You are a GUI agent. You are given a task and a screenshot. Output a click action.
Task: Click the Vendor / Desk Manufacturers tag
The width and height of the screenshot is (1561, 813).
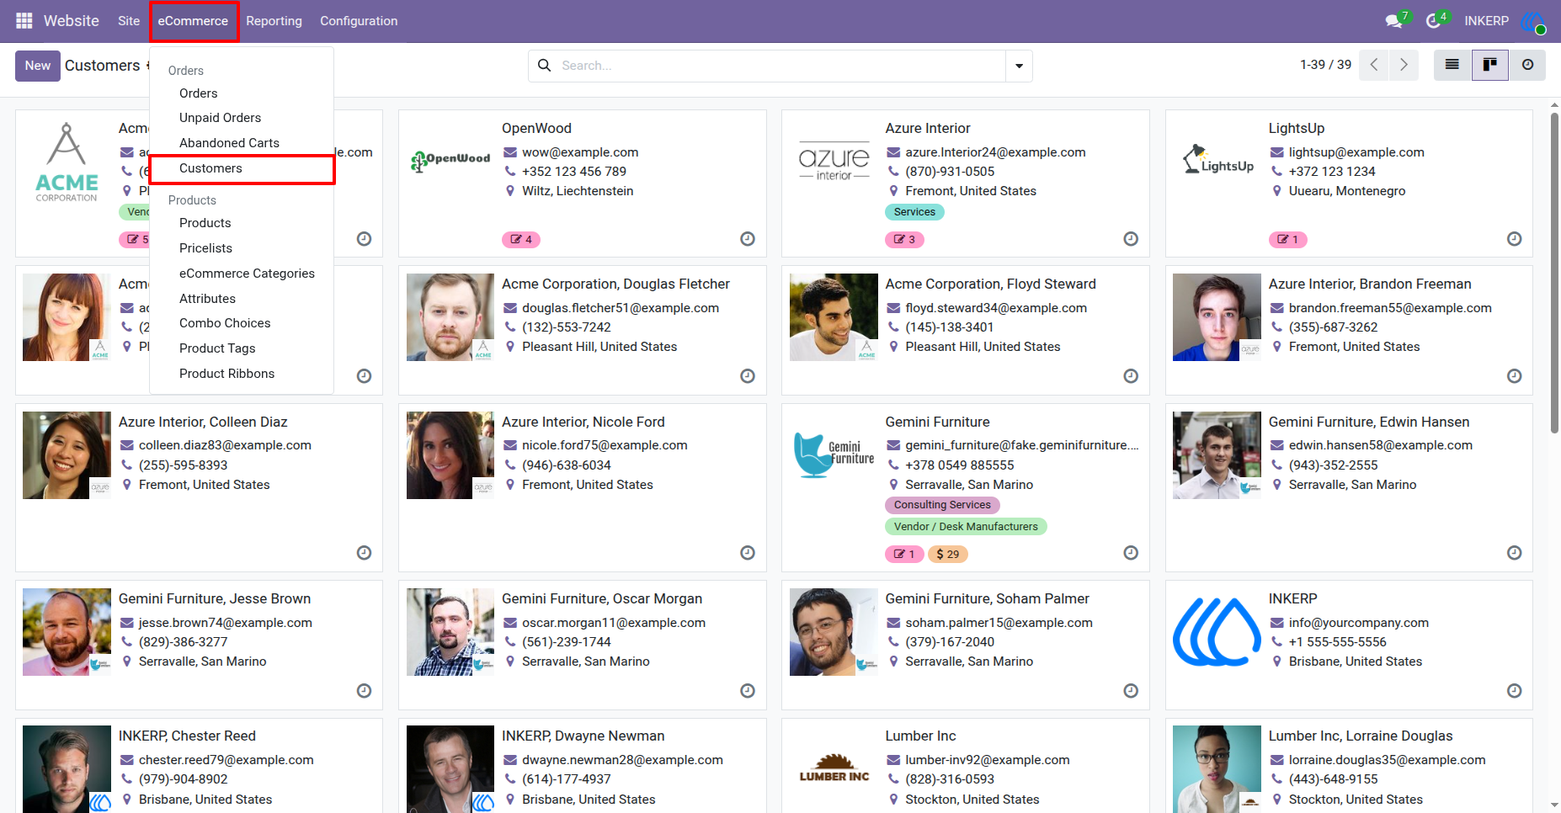966,527
